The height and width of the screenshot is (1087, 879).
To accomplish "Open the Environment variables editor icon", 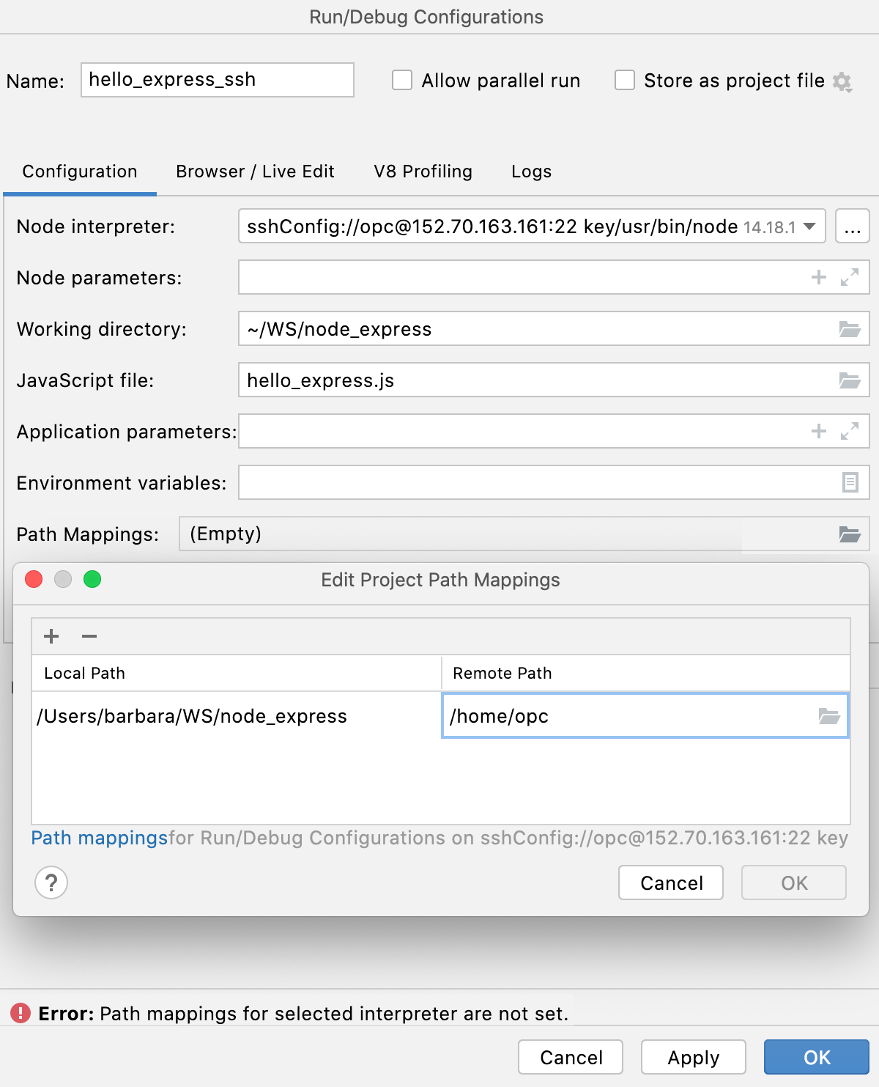I will tap(849, 483).
